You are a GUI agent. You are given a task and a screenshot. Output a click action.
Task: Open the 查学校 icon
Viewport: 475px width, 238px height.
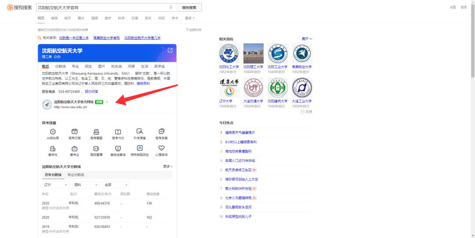coord(53,148)
